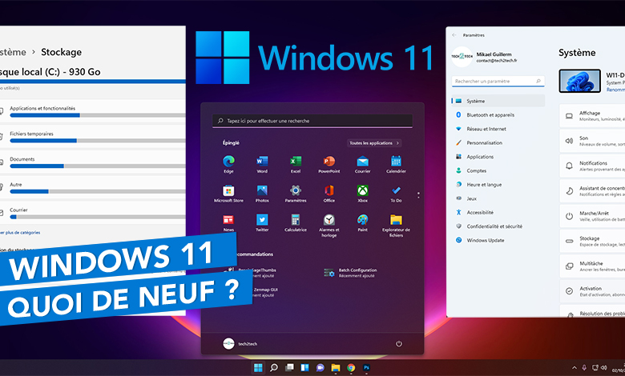Show hidden tray icons chevron
Screen dimensions: 625x376
pos(575,368)
